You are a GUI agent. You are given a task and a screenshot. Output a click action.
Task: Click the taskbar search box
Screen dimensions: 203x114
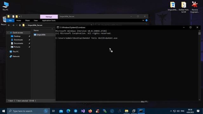pos(29,111)
